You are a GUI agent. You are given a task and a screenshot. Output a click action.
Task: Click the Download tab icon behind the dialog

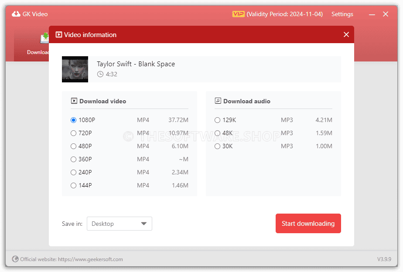click(45, 38)
